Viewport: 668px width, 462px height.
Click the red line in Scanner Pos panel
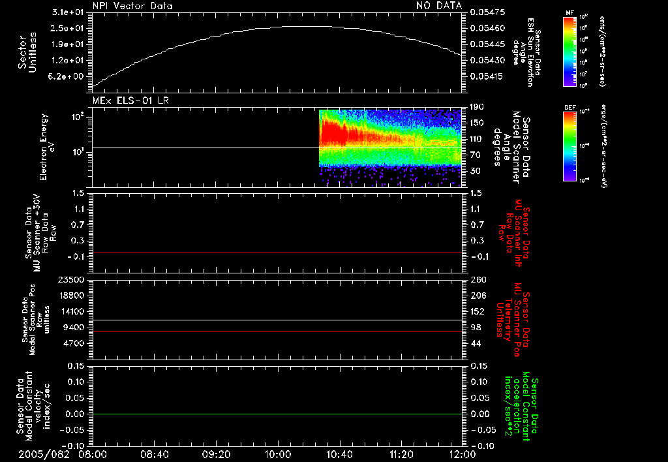coord(277,331)
